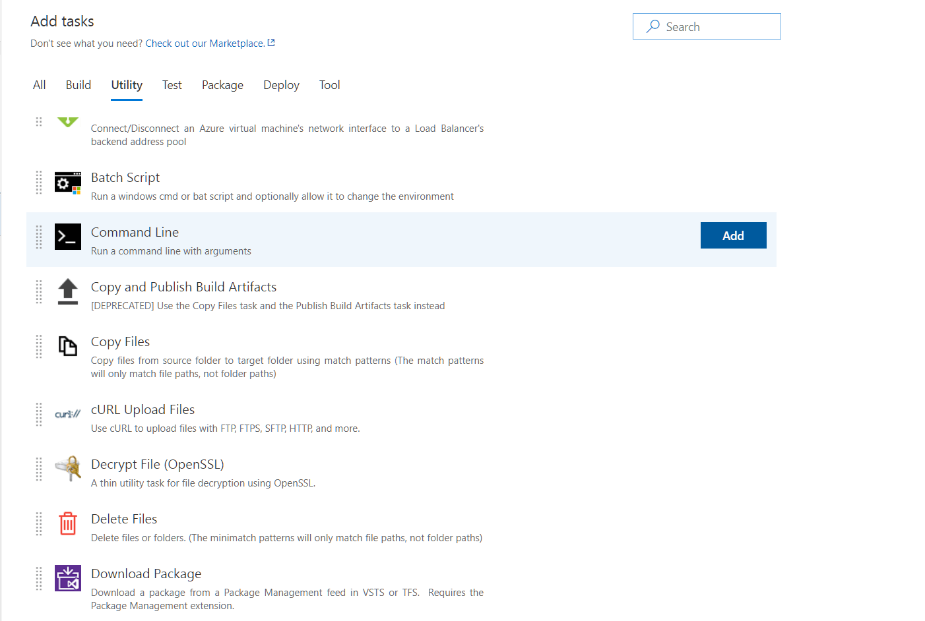
Task: Add the Command Line task
Action: (x=734, y=235)
